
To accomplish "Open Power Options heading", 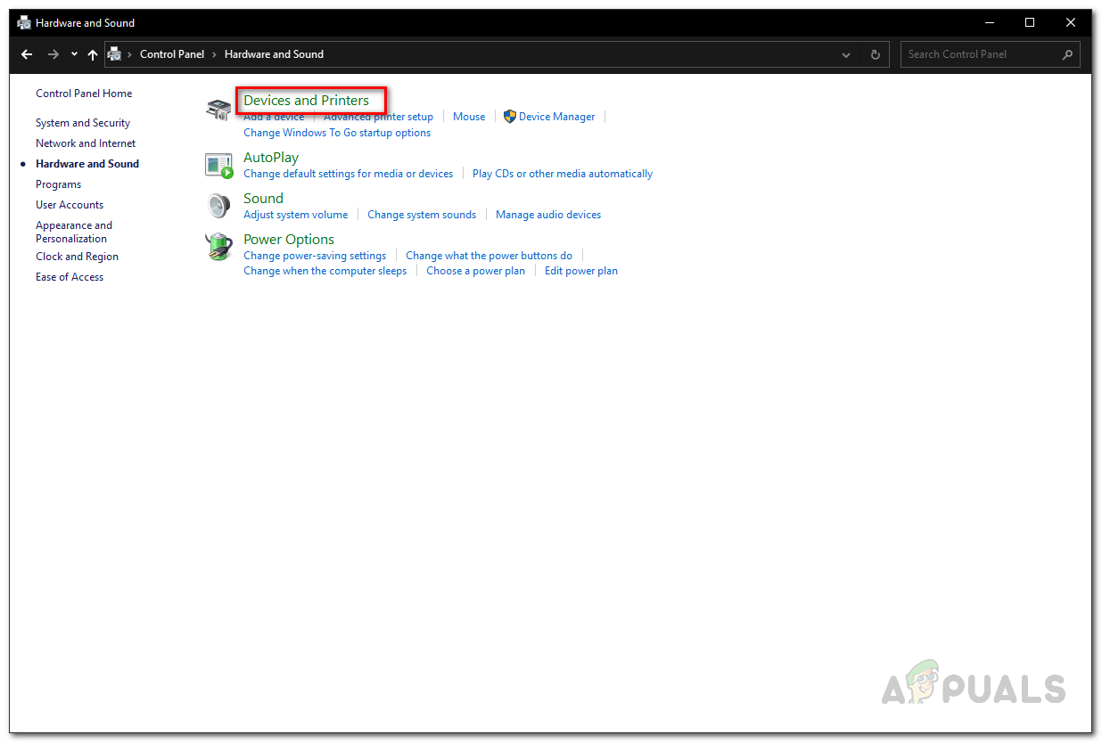I will (x=289, y=240).
